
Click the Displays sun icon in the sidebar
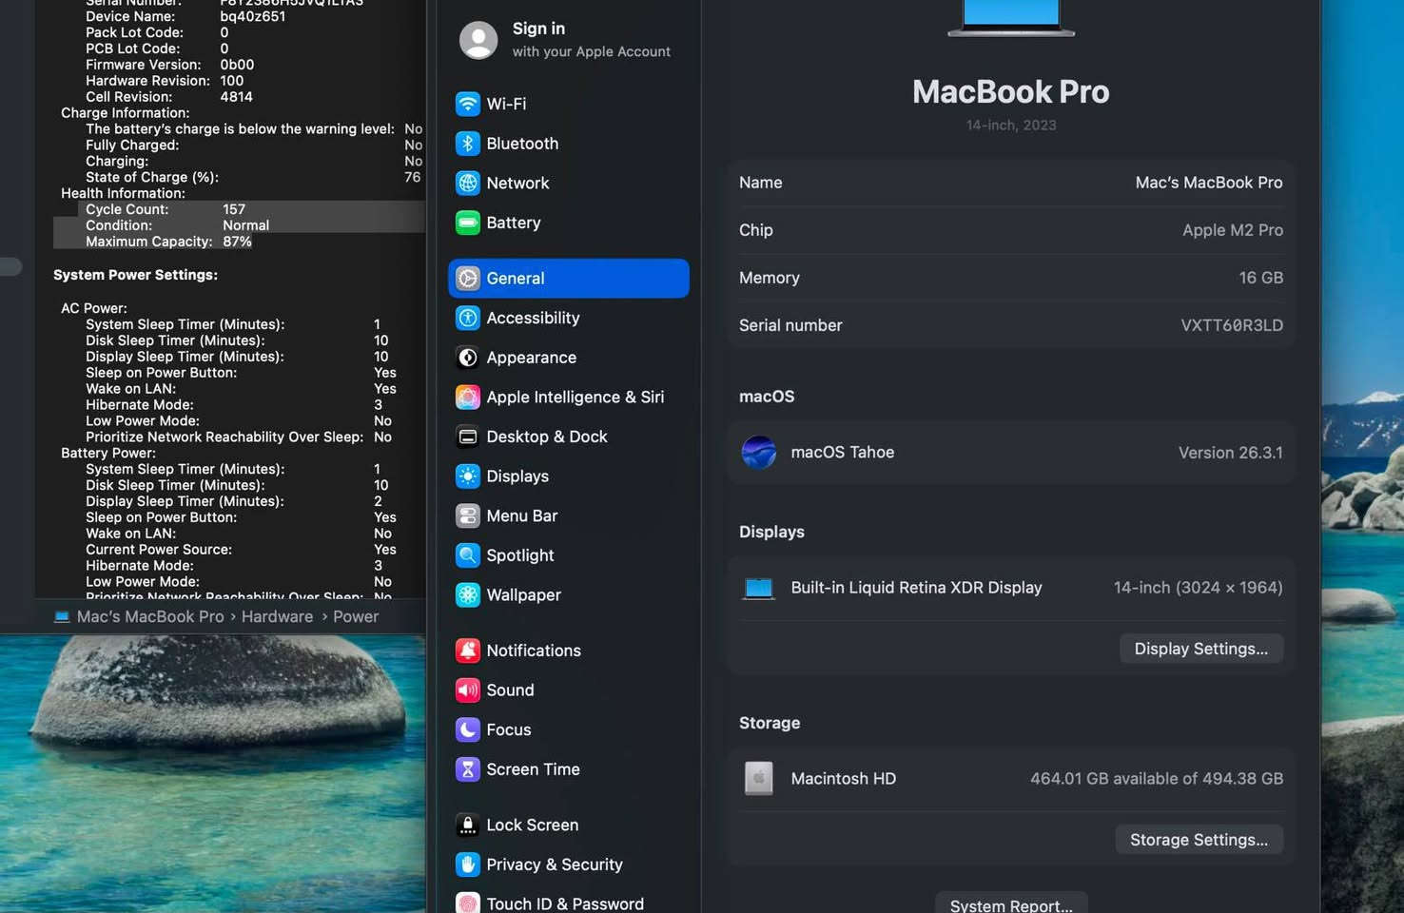[467, 476]
